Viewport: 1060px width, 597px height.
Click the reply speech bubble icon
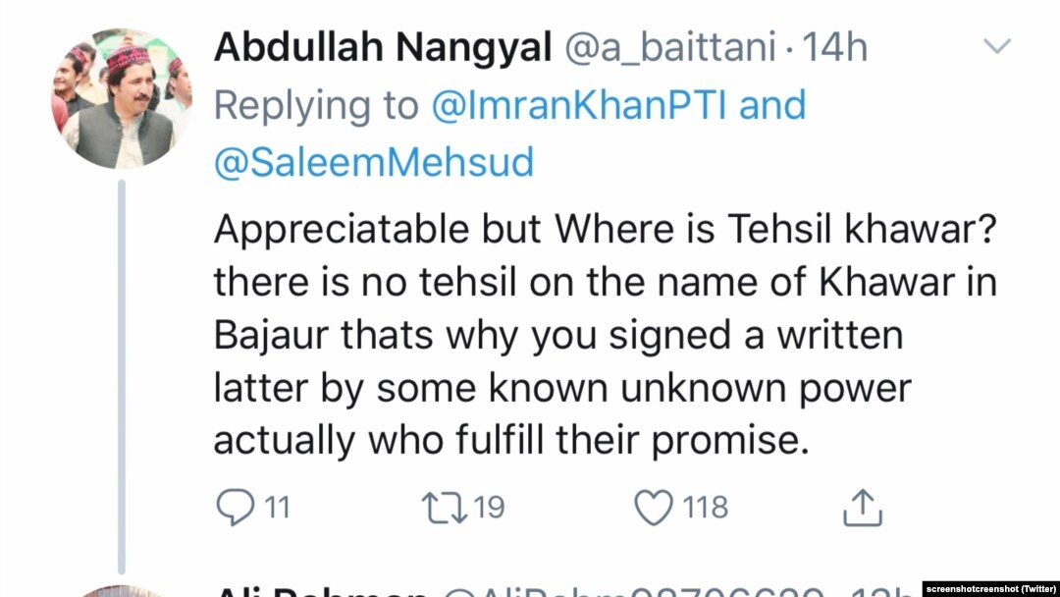click(236, 507)
